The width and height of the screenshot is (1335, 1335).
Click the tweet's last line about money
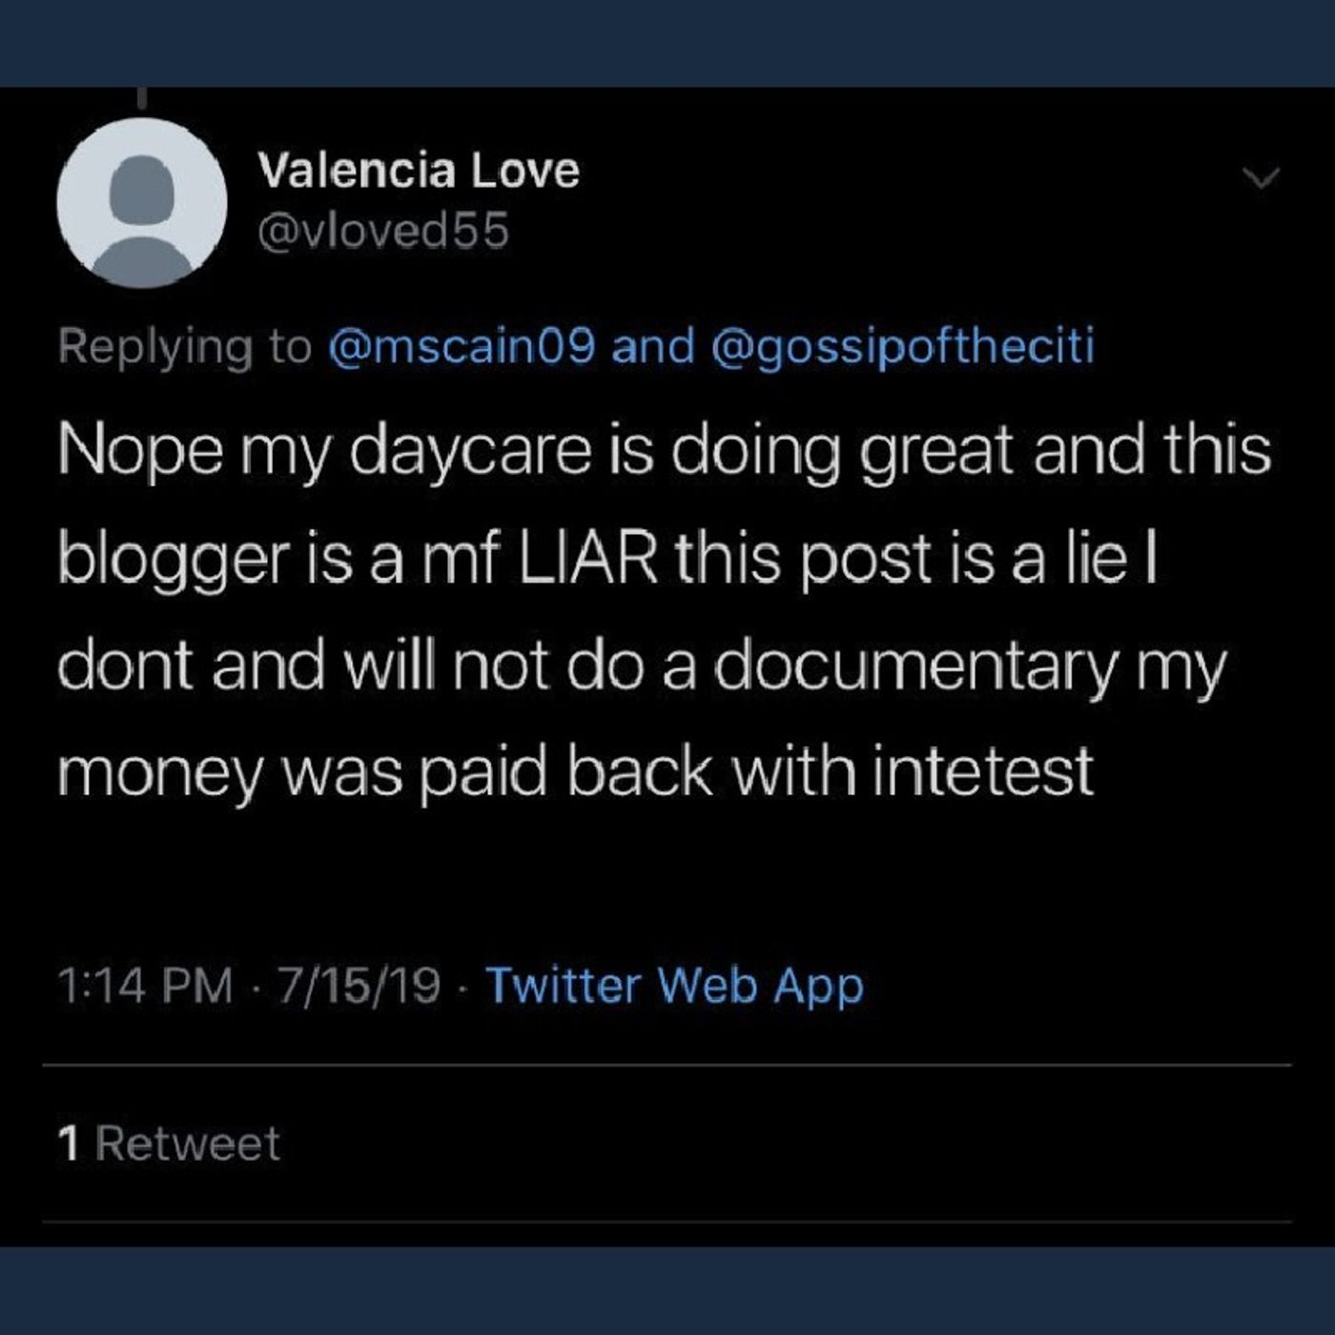[x=575, y=771]
